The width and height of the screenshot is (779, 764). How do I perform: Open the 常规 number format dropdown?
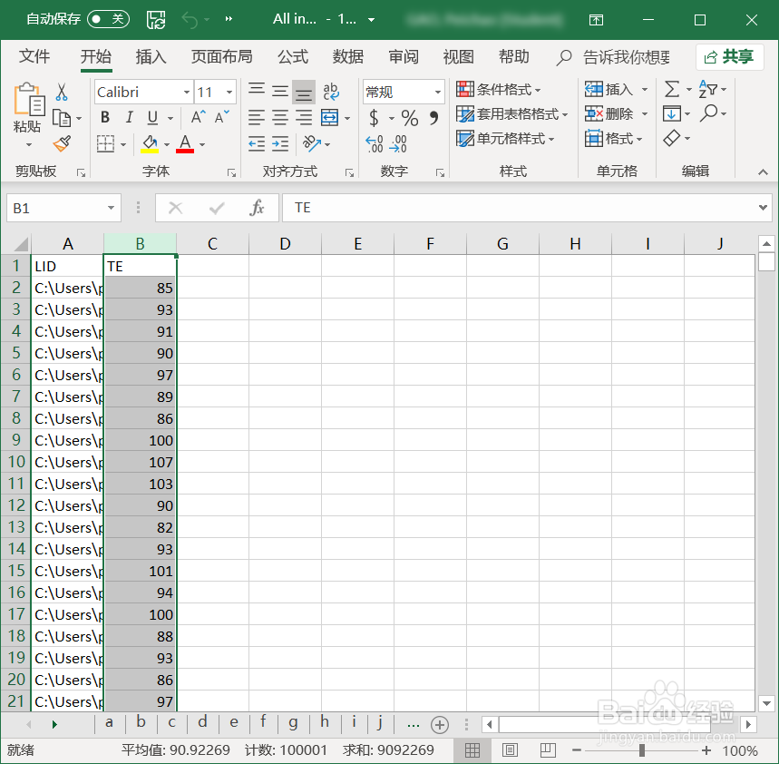point(436,91)
